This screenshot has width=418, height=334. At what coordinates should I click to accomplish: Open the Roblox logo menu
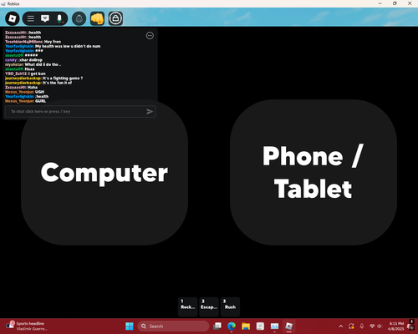(13, 18)
